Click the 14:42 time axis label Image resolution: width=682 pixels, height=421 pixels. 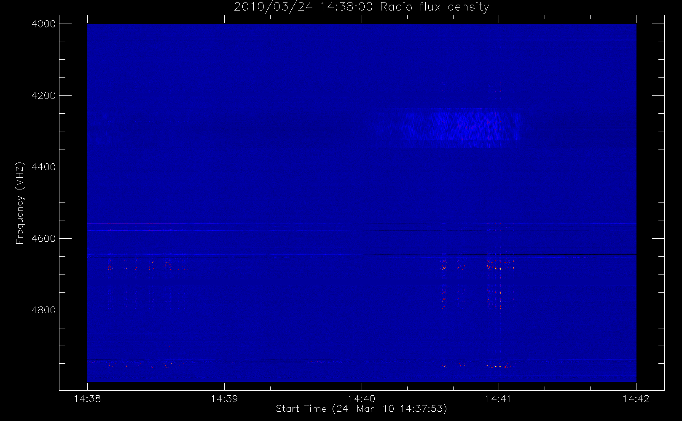pyautogui.click(x=636, y=399)
